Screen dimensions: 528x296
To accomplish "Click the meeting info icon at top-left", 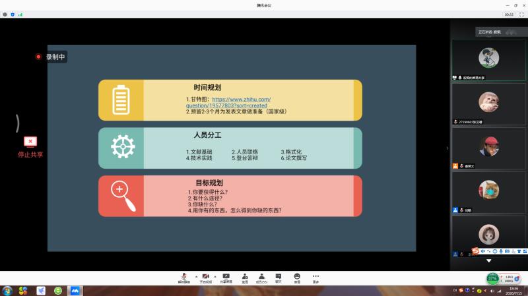I will [x=5, y=14].
